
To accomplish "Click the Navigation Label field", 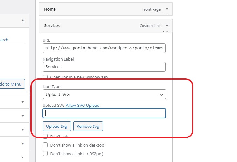I will pos(104,67).
